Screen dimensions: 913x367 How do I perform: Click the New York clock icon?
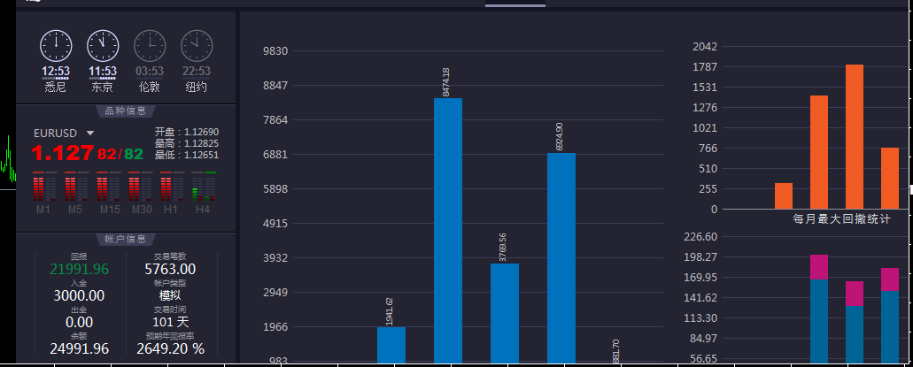pos(197,46)
